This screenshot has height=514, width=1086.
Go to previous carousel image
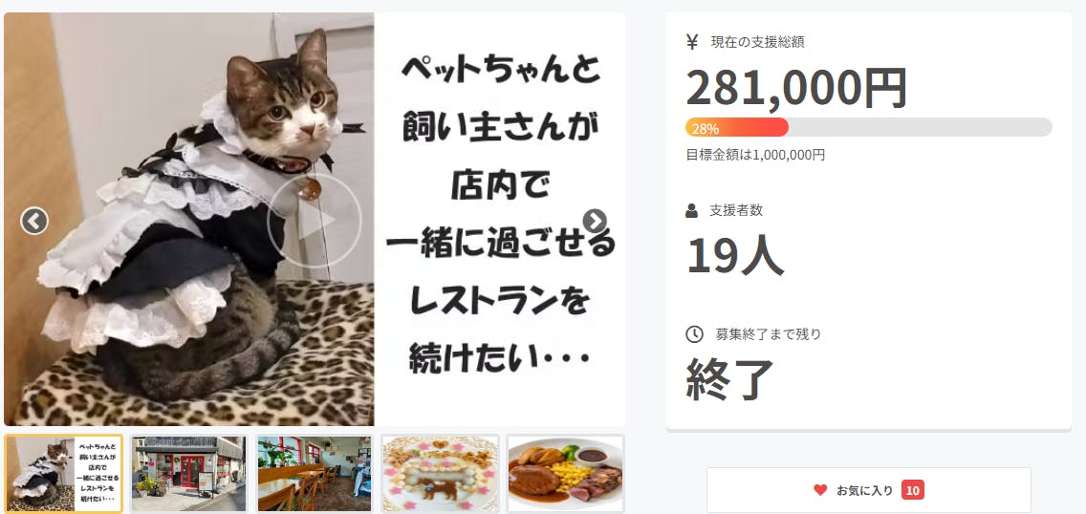(34, 221)
